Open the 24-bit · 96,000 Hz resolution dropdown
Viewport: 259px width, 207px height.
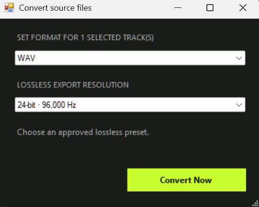tap(130, 104)
